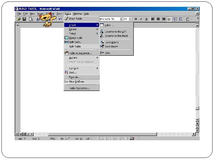
Task: Choose Cells in the Insert submenu
Action: click(117, 53)
